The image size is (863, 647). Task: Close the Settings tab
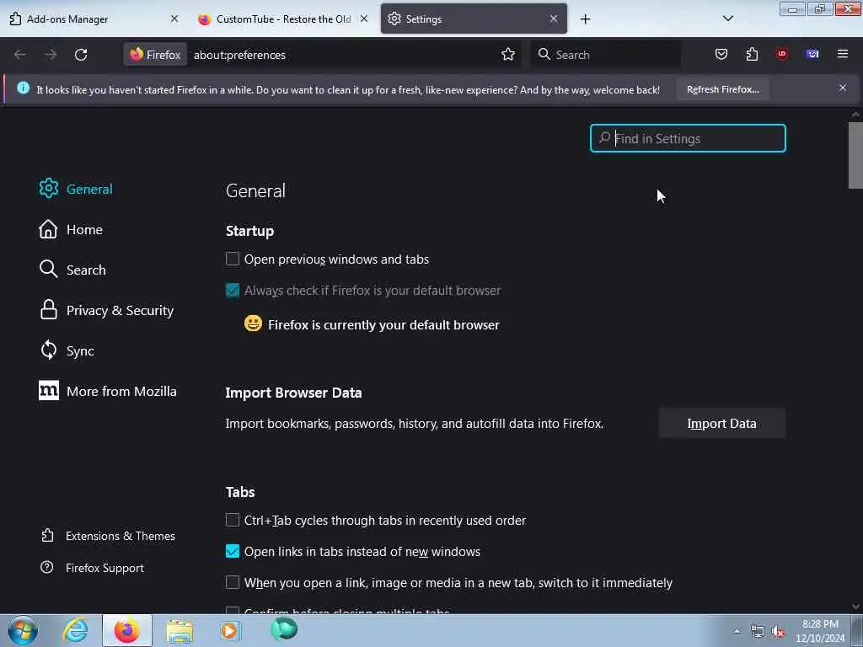[x=554, y=19]
